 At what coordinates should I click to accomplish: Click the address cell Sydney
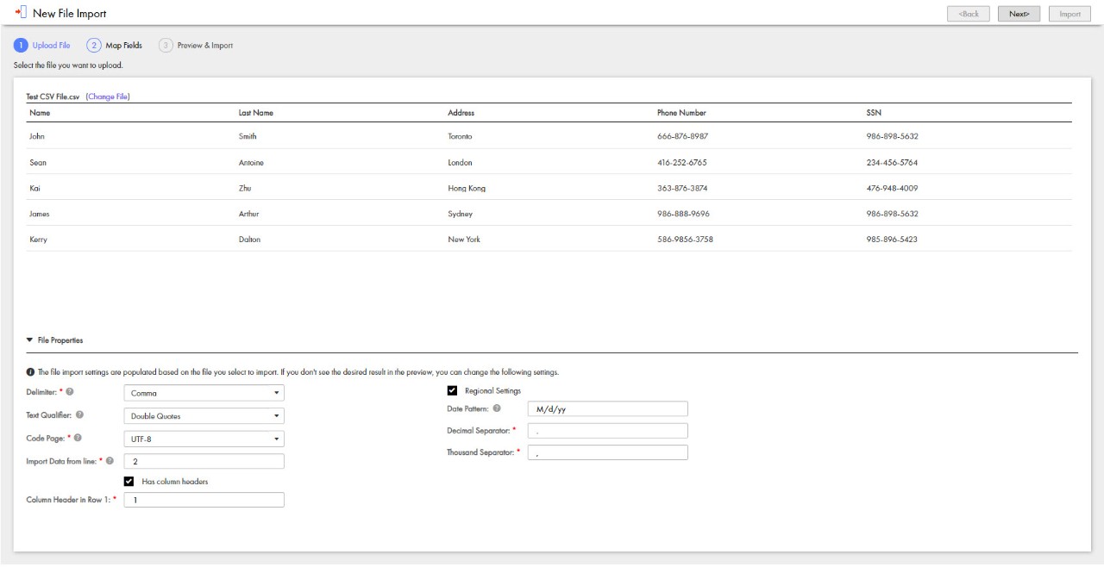point(460,214)
